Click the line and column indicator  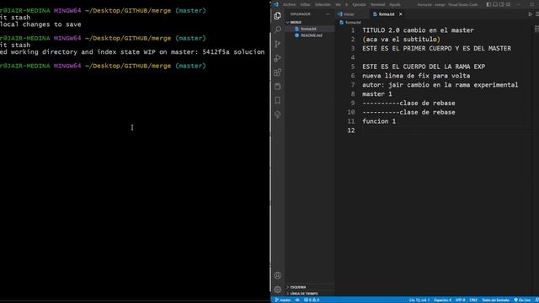419,300
